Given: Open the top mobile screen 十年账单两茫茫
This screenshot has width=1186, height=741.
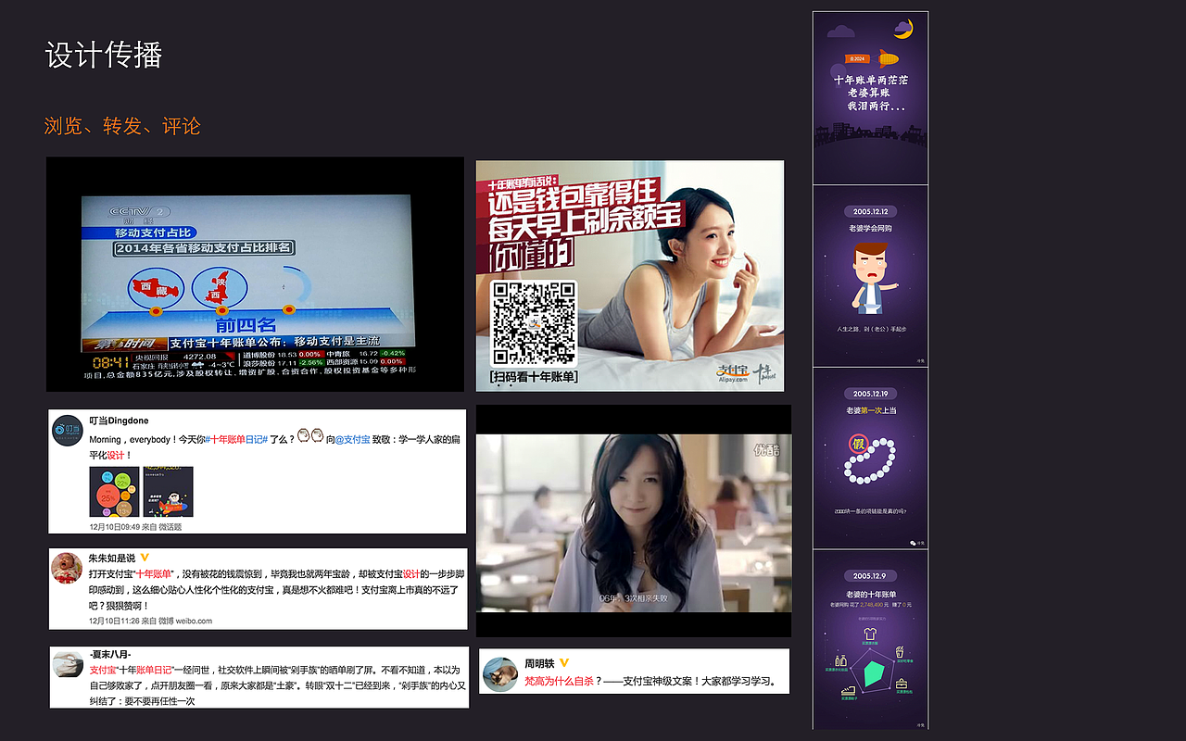Looking at the screenshot, I should click(x=870, y=97).
